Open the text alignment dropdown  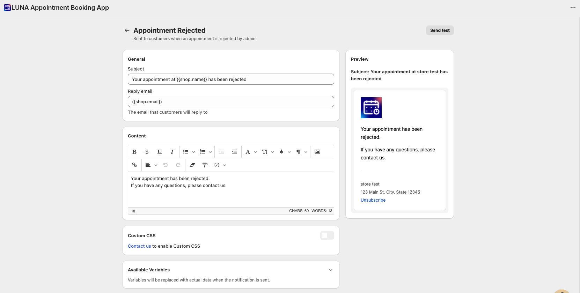coord(151,165)
